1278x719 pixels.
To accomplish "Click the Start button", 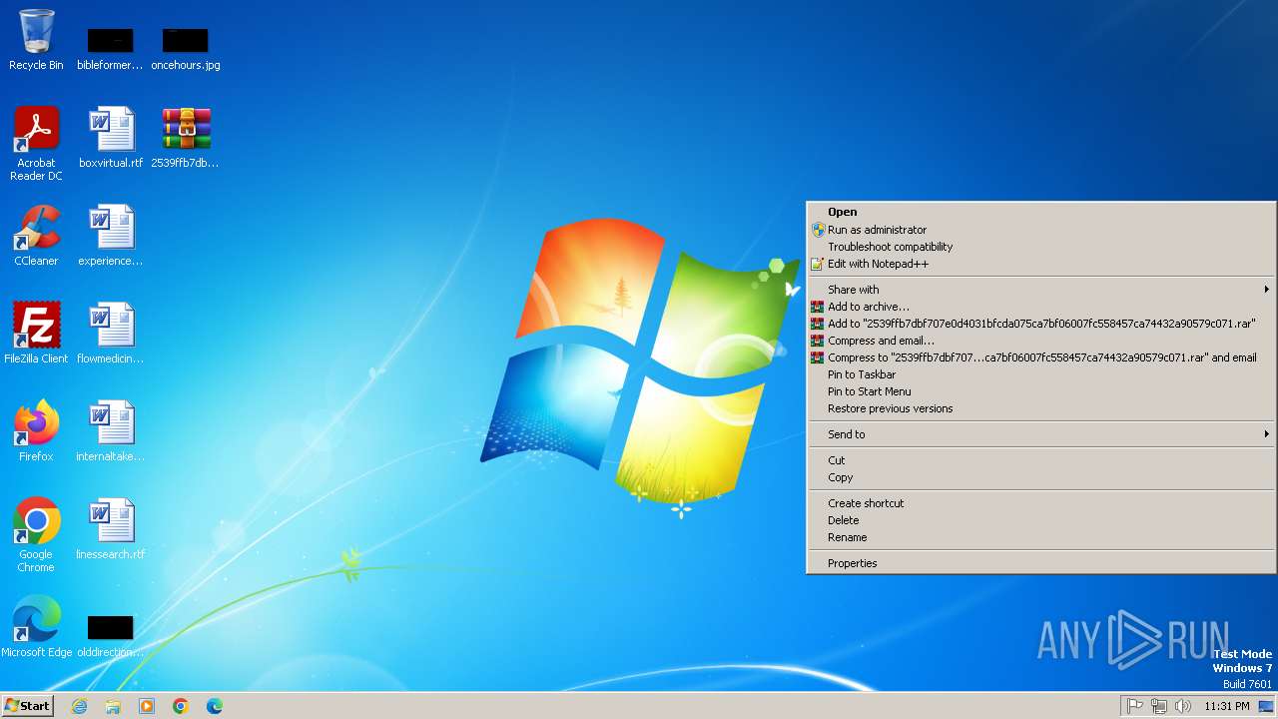I will pyautogui.click(x=27, y=706).
